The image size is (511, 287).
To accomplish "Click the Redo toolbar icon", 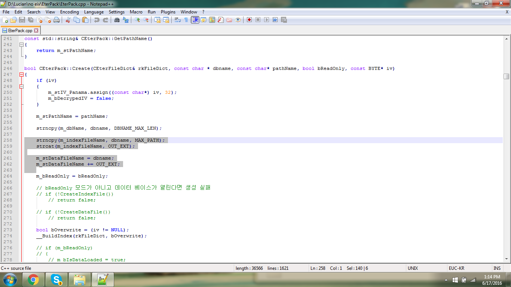I will pyautogui.click(x=105, y=20).
